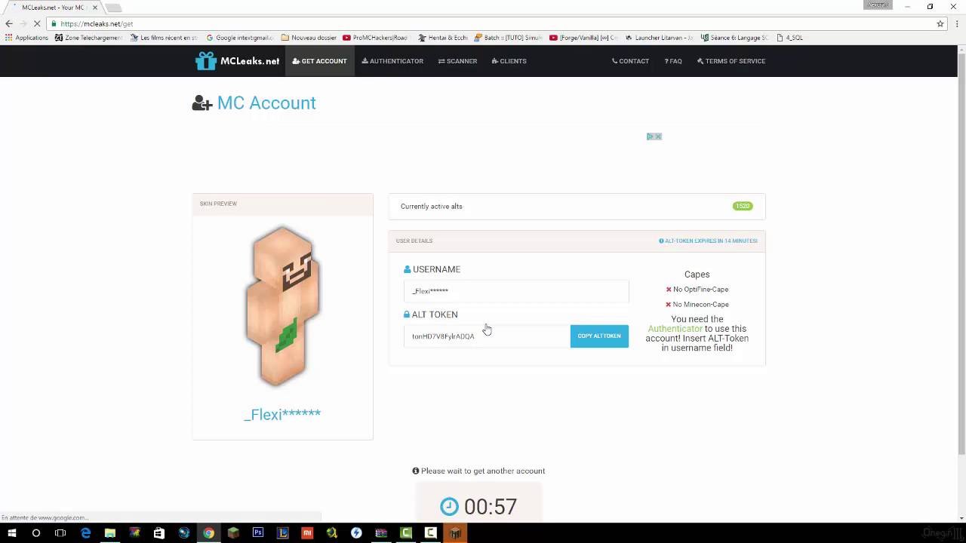Open Cortana search circle
Image resolution: width=966 pixels, height=543 pixels.
pos(35,533)
